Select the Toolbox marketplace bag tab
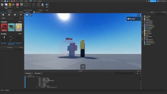This screenshot has width=167, height=94. (3, 15)
